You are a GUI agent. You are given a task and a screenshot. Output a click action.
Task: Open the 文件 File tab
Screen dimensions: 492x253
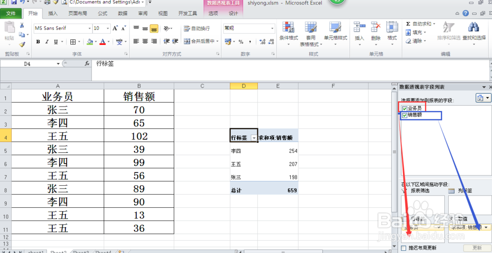click(x=11, y=13)
